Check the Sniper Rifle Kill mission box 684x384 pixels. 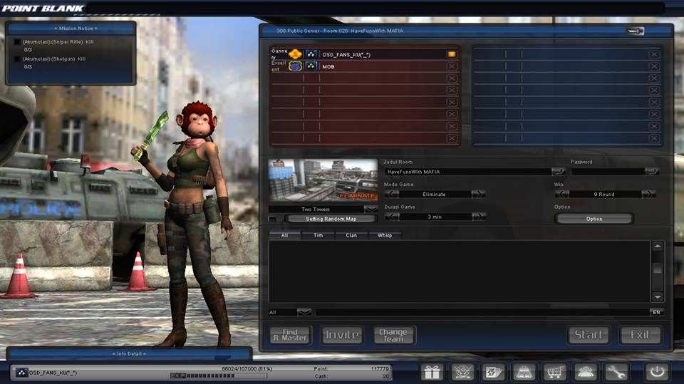(x=17, y=42)
